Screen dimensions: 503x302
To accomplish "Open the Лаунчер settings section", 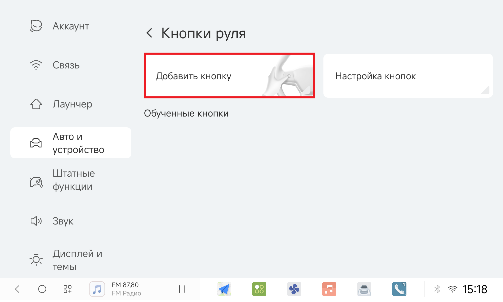I will point(71,104).
